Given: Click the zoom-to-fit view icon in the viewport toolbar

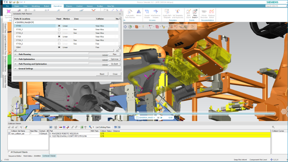Looking at the screenshot, I should 125,27.
